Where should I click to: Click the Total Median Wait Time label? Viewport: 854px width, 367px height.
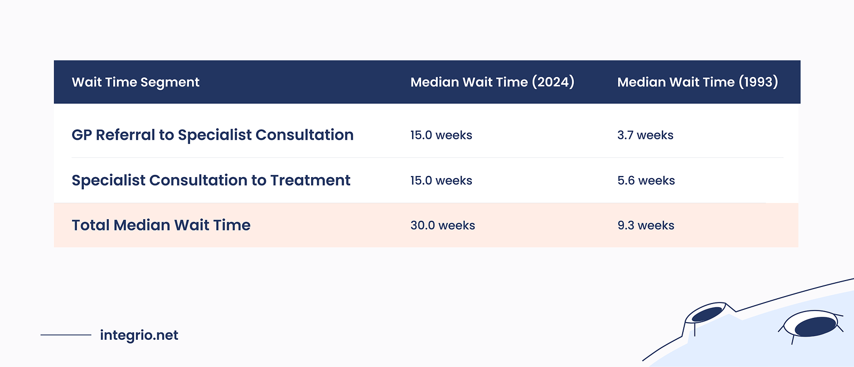pos(161,225)
